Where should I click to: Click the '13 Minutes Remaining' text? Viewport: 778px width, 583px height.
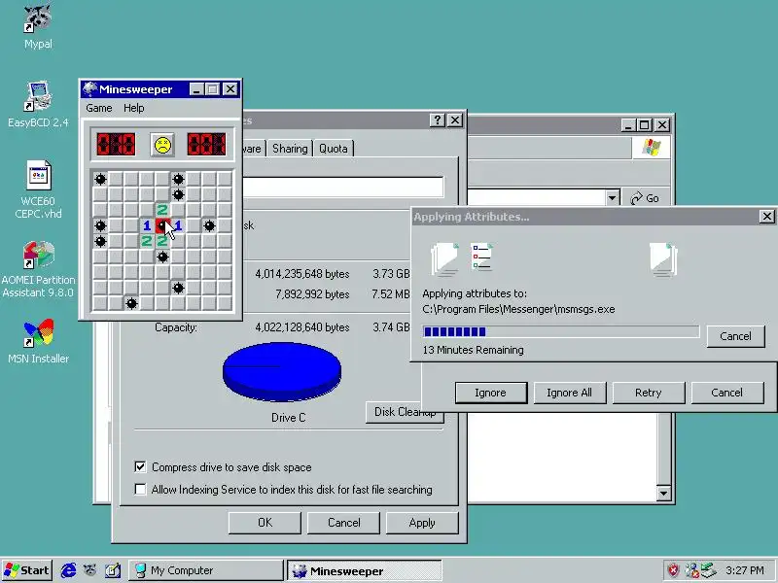(x=473, y=350)
